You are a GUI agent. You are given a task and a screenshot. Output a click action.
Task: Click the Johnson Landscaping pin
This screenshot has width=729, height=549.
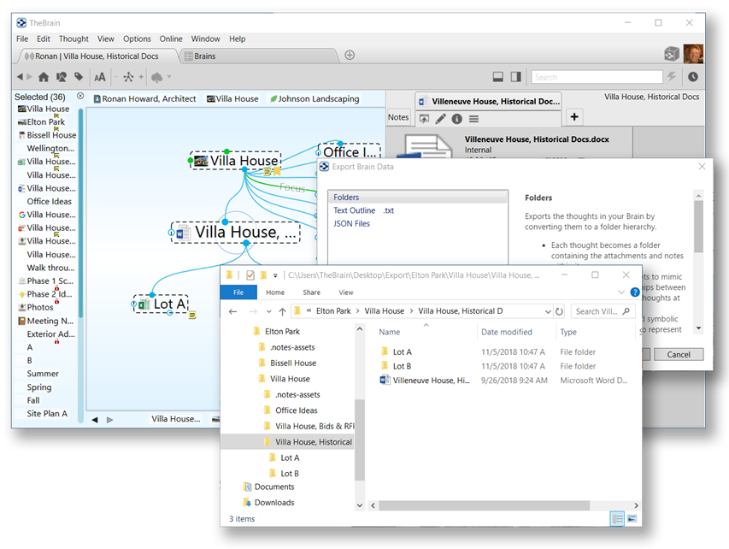pyautogui.click(x=315, y=98)
